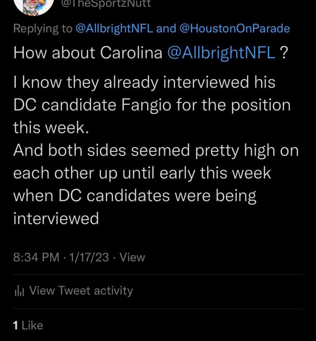Click the View link beside the date

[132, 257]
